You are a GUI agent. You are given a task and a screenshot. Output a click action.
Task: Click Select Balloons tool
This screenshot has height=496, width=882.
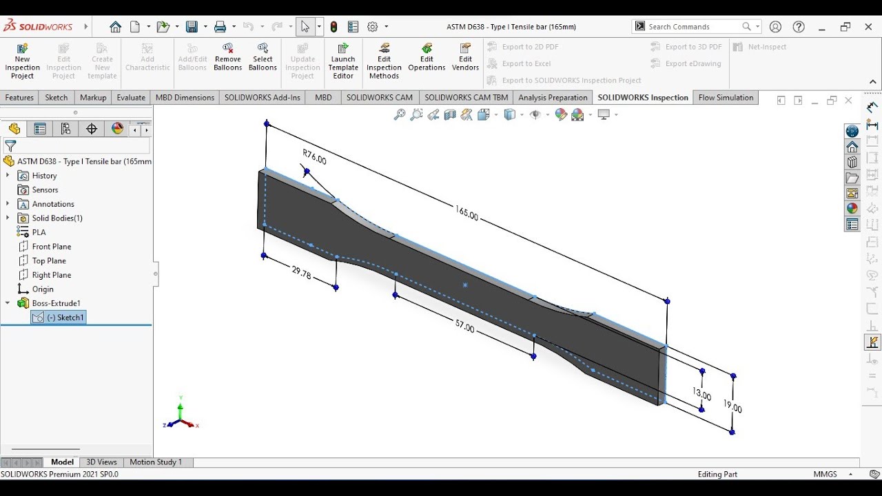point(263,56)
